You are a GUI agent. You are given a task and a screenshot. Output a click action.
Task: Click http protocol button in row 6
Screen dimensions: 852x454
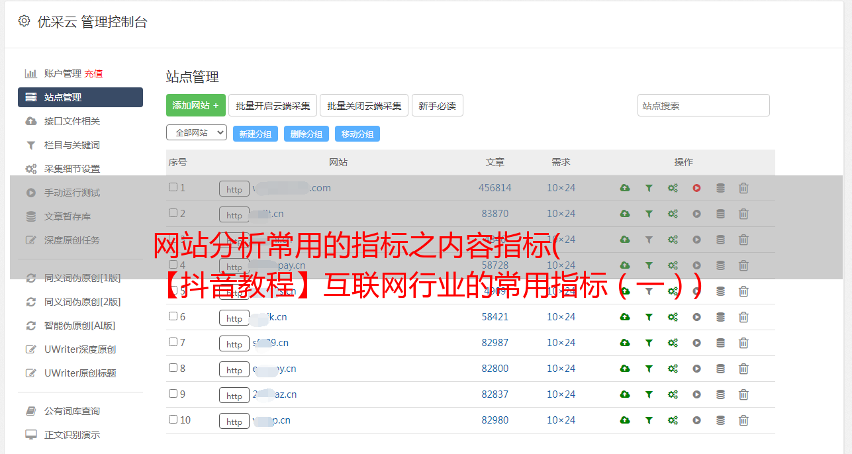(x=234, y=318)
